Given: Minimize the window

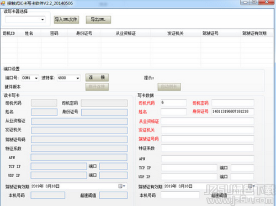Looking at the screenshot, I should (245, 2).
